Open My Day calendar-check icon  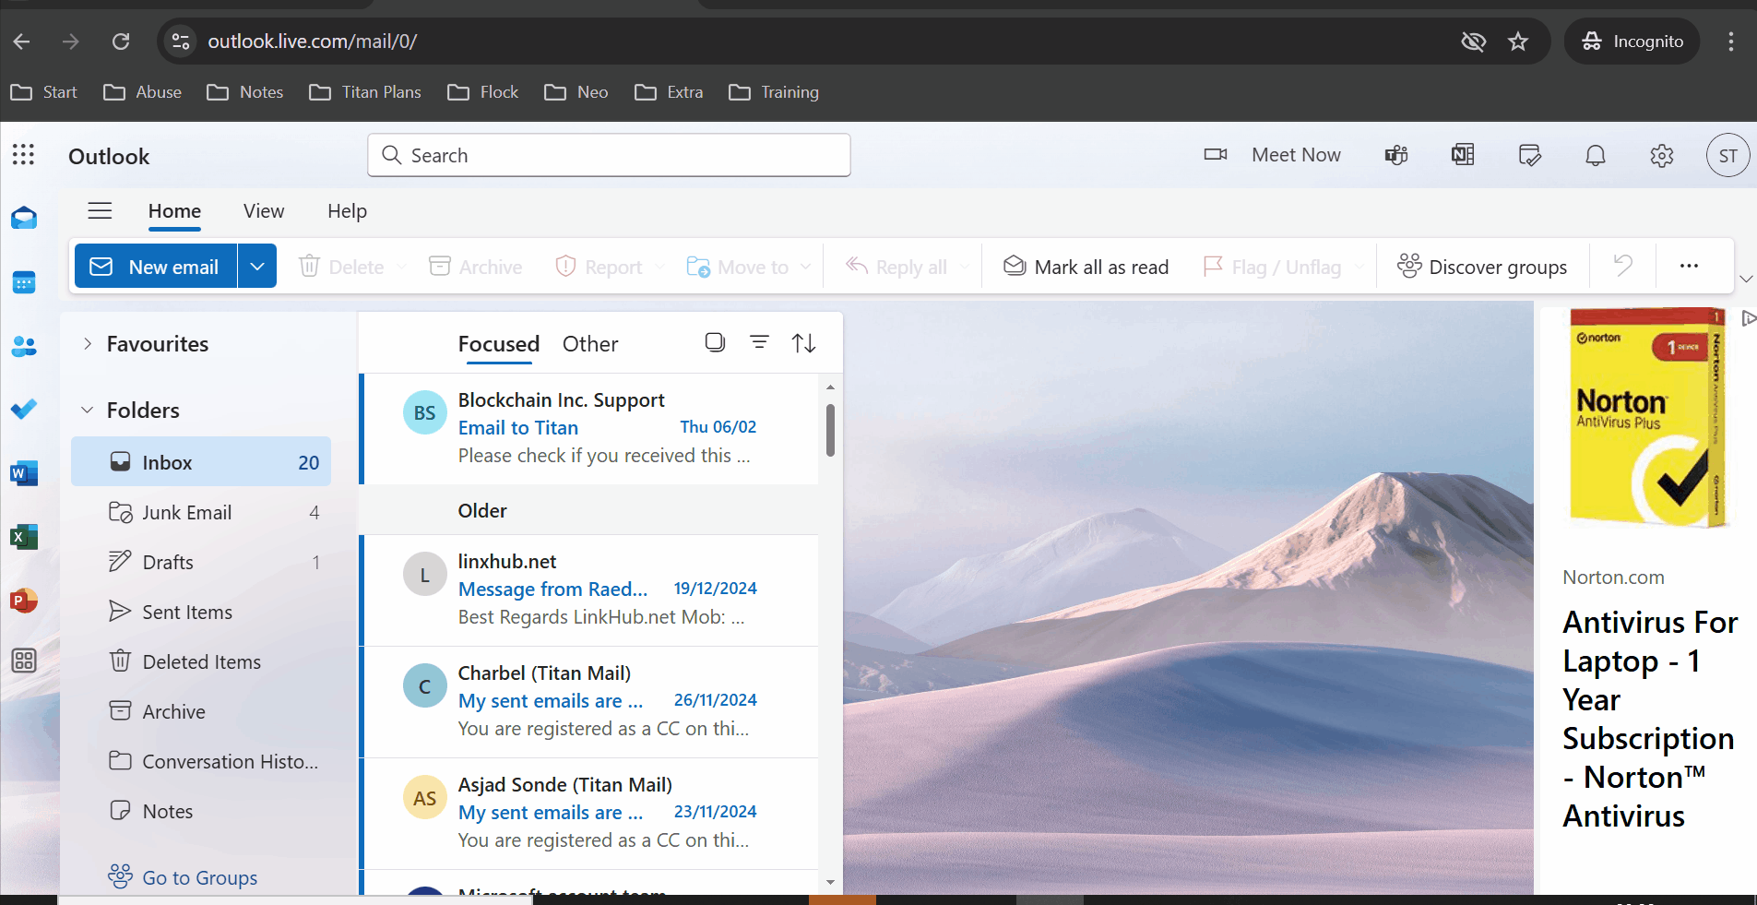1529,155
